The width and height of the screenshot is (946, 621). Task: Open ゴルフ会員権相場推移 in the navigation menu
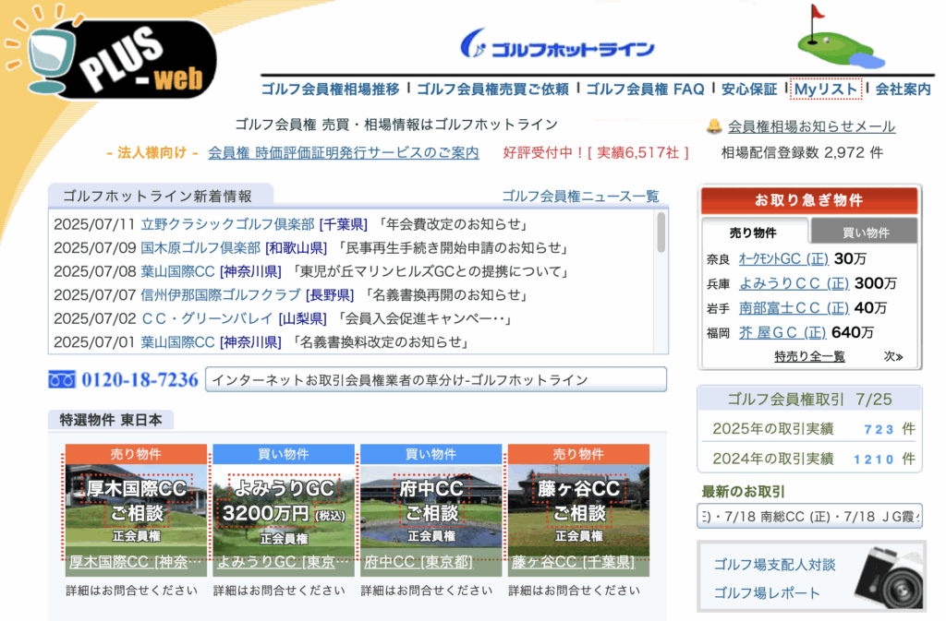click(x=330, y=90)
